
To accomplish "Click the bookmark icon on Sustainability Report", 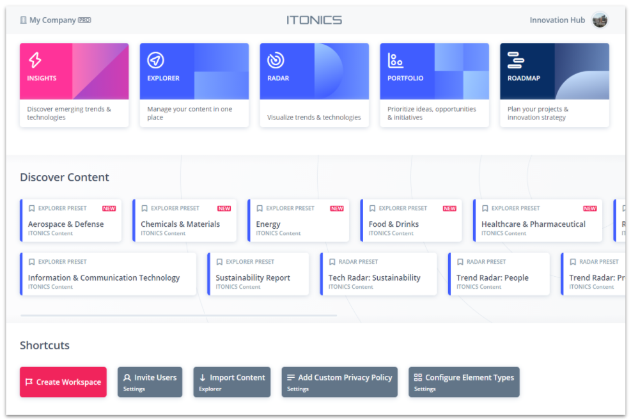I will coord(219,262).
